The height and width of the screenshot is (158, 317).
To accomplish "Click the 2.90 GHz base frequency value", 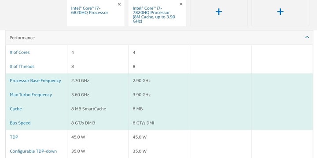I will click(141, 81).
